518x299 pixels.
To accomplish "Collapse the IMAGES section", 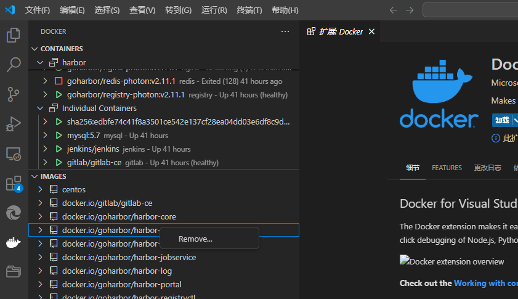I will [x=34, y=176].
